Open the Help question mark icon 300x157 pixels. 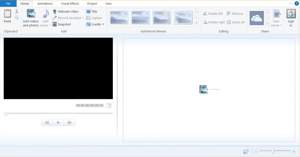[297, 4]
